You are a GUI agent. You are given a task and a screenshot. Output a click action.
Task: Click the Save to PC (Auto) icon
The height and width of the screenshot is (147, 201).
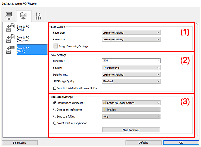coord(10,28)
